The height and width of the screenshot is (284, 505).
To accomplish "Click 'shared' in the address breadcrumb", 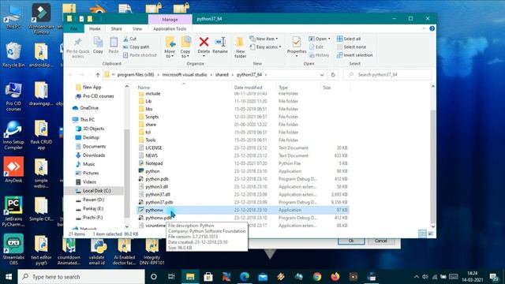I will pyautogui.click(x=222, y=75).
